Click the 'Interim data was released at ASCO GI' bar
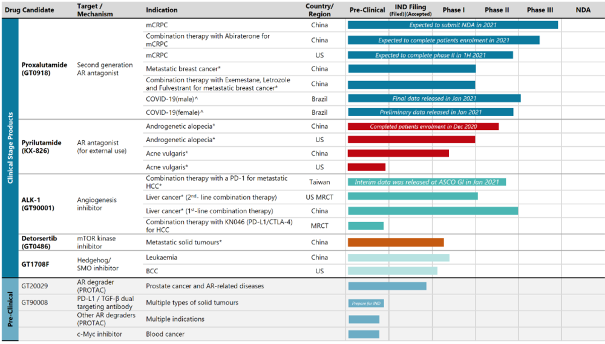 [427, 182]
